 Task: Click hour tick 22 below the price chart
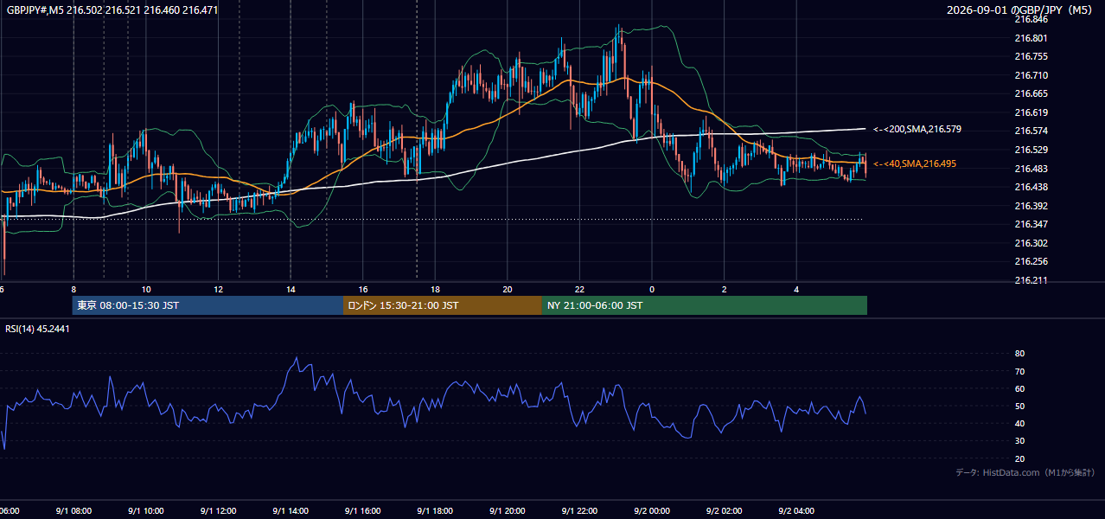coord(580,290)
